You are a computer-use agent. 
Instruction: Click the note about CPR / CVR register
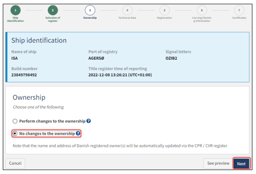[120, 146]
